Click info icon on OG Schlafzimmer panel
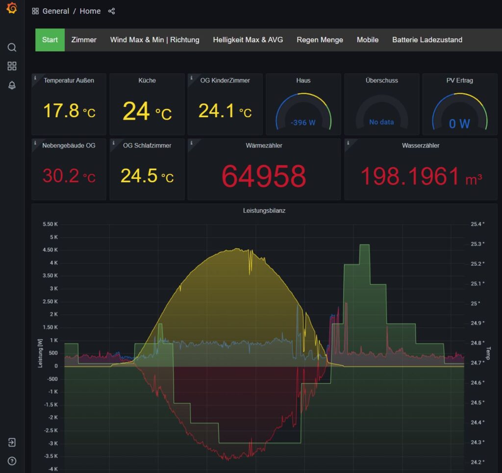Image resolution: width=502 pixels, height=473 pixels. pos(113,143)
